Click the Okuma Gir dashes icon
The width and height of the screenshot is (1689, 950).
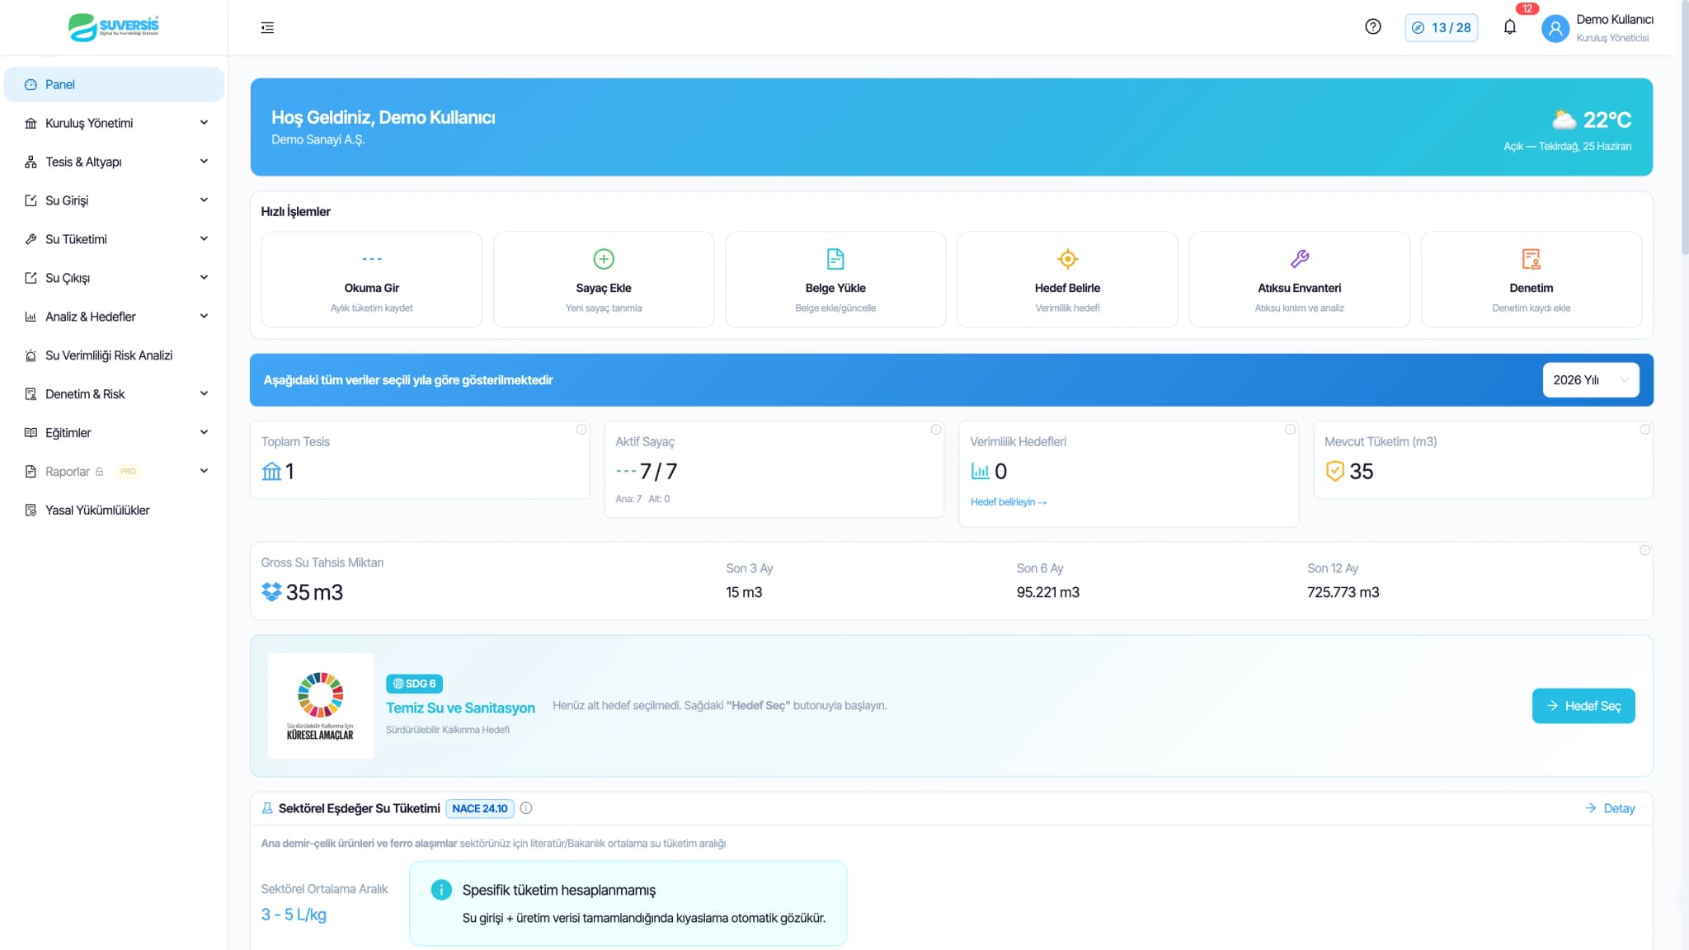372,259
